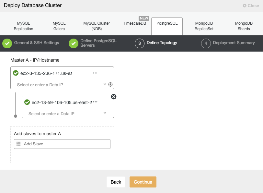Close the Deploy Database Cluster dialog
The image size is (263, 193).
(251, 6)
